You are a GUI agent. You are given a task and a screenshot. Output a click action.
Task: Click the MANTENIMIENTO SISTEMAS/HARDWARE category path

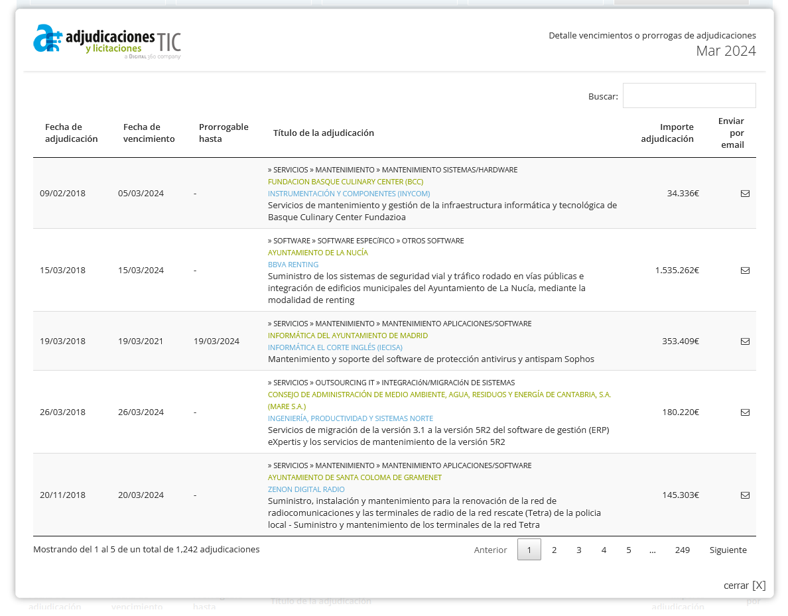(393, 170)
